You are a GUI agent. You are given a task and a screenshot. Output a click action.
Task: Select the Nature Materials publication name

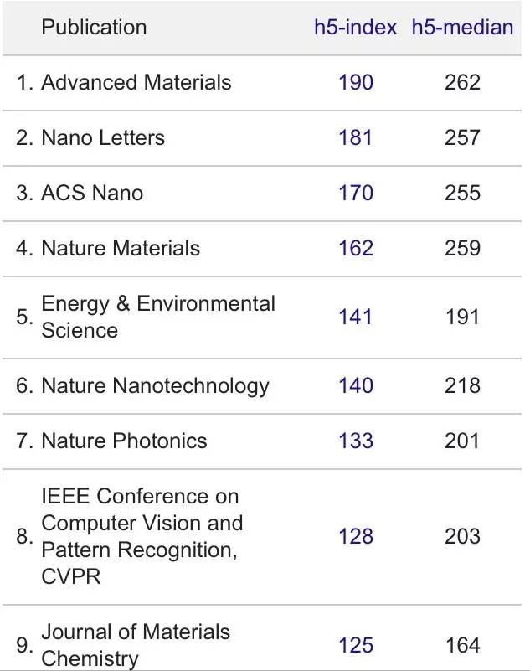121,248
